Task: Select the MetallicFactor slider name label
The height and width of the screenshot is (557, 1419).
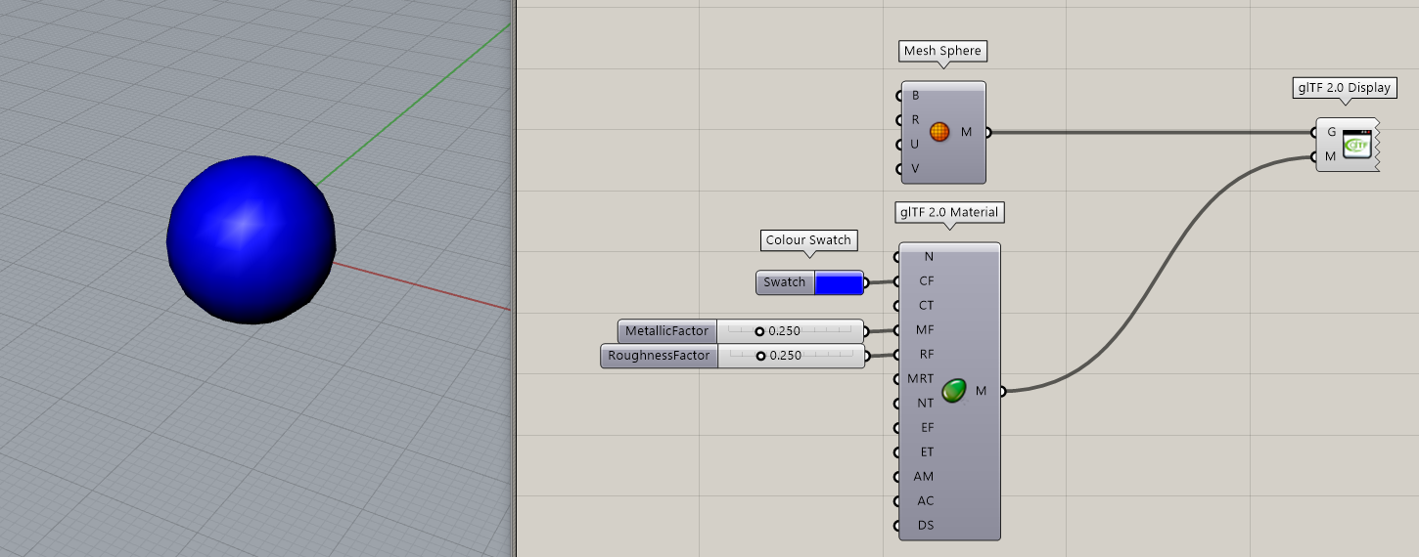Action: 666,331
